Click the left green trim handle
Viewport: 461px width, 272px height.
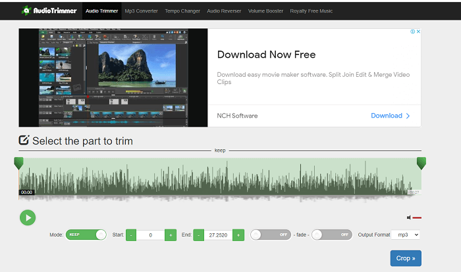click(18, 163)
